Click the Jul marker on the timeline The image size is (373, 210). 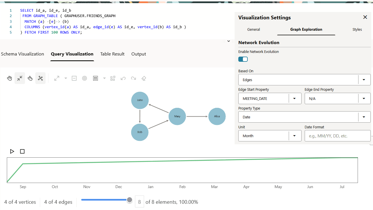click(342, 187)
